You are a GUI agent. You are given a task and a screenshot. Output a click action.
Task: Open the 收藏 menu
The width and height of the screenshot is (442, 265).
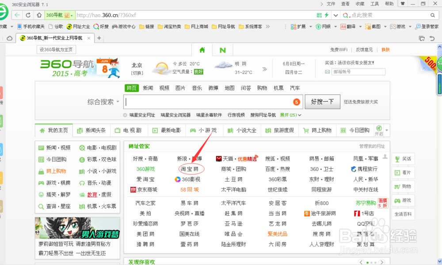(x=360, y=4)
